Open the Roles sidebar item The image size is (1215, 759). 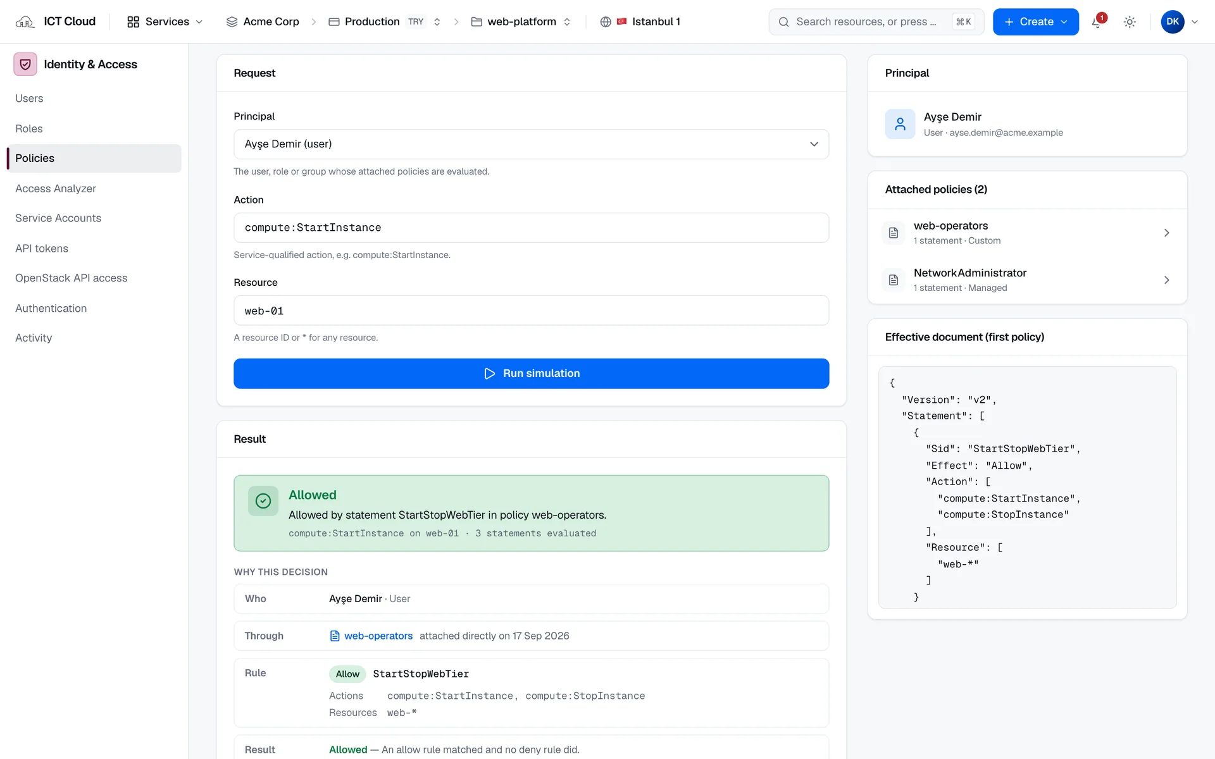click(x=94, y=128)
